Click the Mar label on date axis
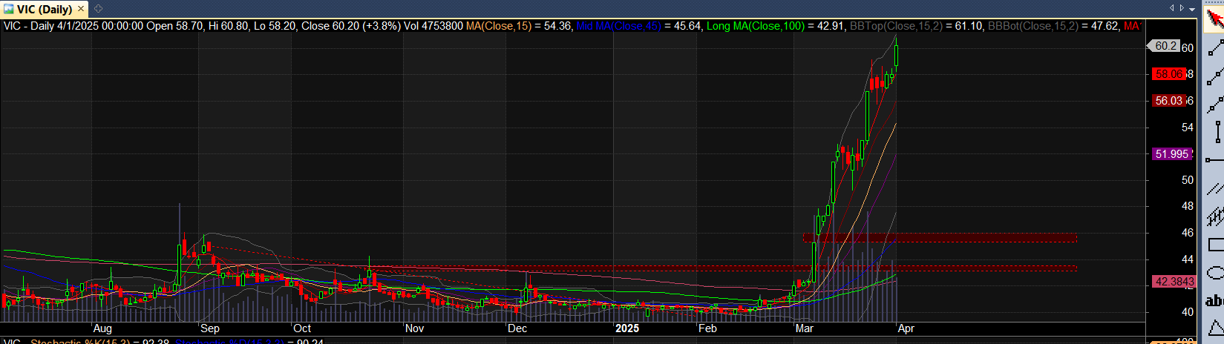This screenshot has width=1224, height=344. 805,328
